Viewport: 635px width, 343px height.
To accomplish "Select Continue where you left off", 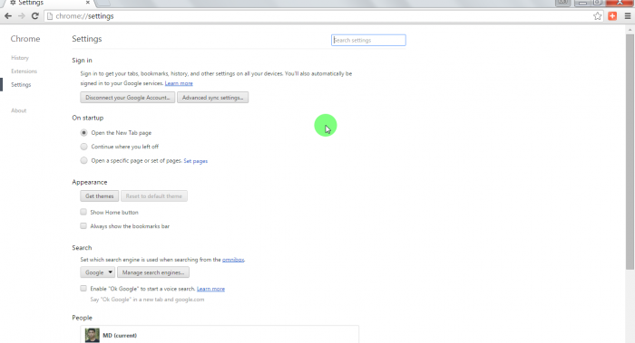I will (83, 147).
